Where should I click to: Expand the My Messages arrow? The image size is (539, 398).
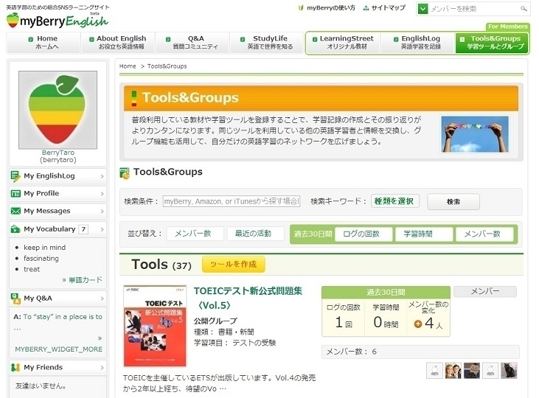click(x=102, y=211)
